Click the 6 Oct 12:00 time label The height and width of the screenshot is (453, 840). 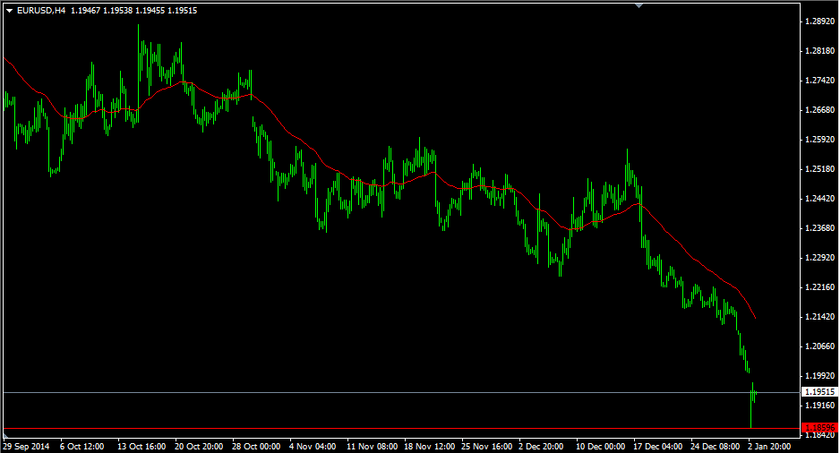[x=82, y=446]
